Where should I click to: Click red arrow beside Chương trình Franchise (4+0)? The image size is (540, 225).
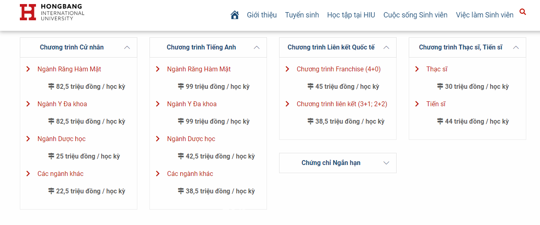(287, 69)
